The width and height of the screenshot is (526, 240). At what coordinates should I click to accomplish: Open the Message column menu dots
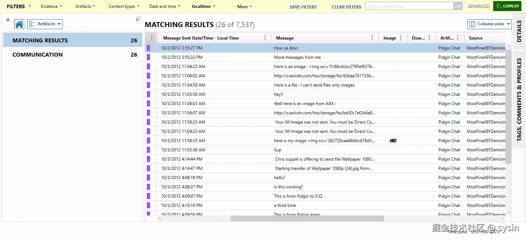click(x=372, y=38)
